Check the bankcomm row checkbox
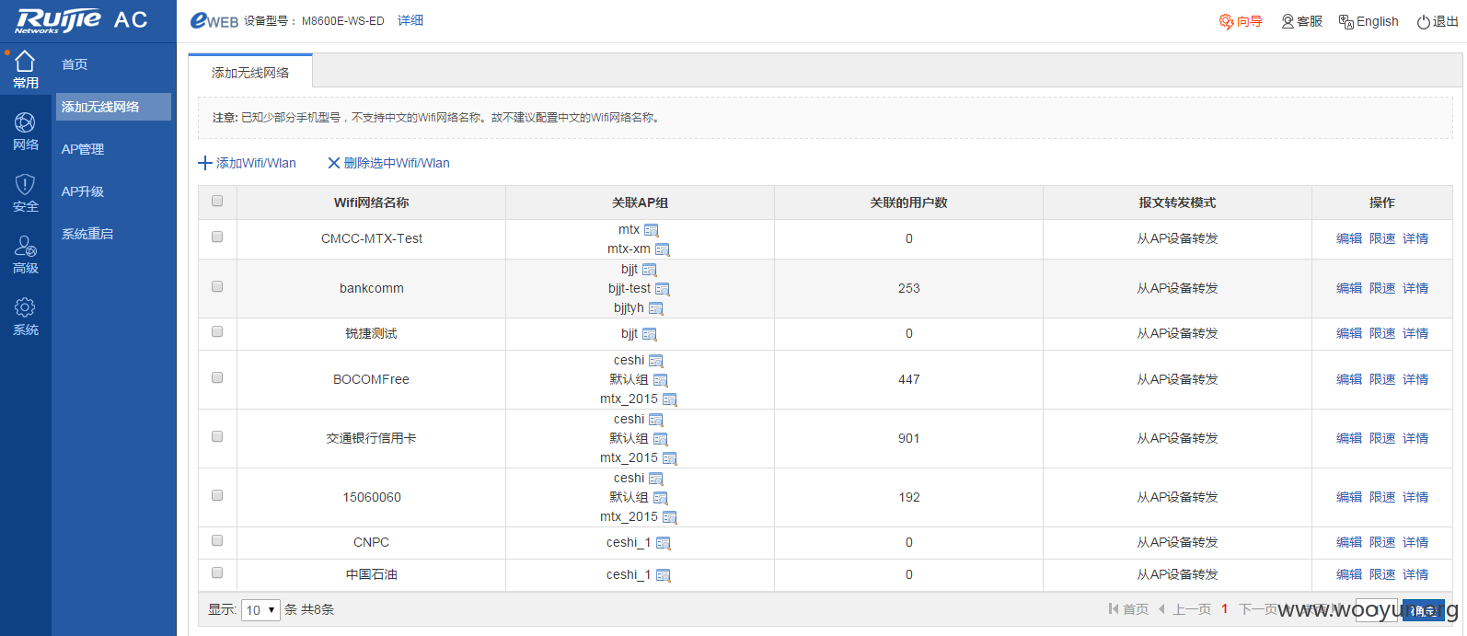The image size is (1467, 636). pyautogui.click(x=217, y=286)
